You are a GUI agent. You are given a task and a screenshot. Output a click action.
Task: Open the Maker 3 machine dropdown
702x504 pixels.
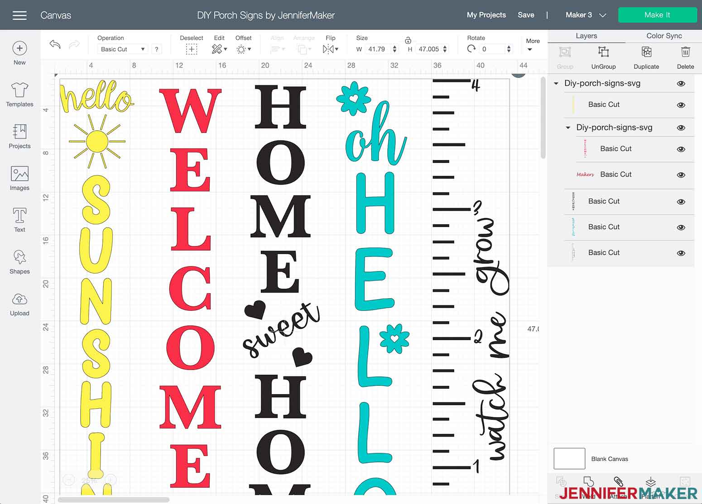pyautogui.click(x=586, y=15)
